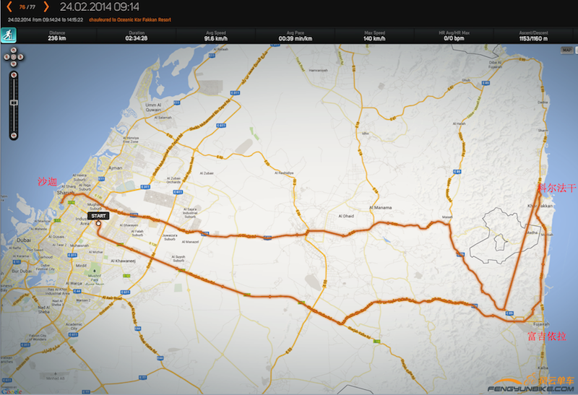This screenshot has width=578, height=395.
Task: Click the 'Mirdif' map label
Action: coord(81,266)
